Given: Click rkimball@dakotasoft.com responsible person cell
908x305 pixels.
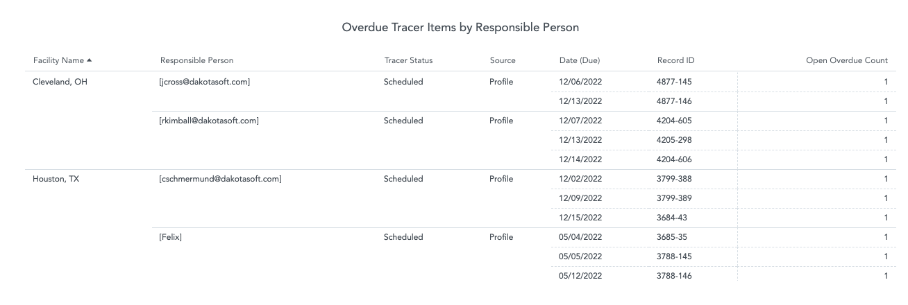Looking at the screenshot, I should point(209,121).
